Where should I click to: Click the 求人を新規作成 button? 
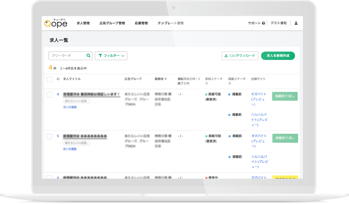[x=278, y=56]
